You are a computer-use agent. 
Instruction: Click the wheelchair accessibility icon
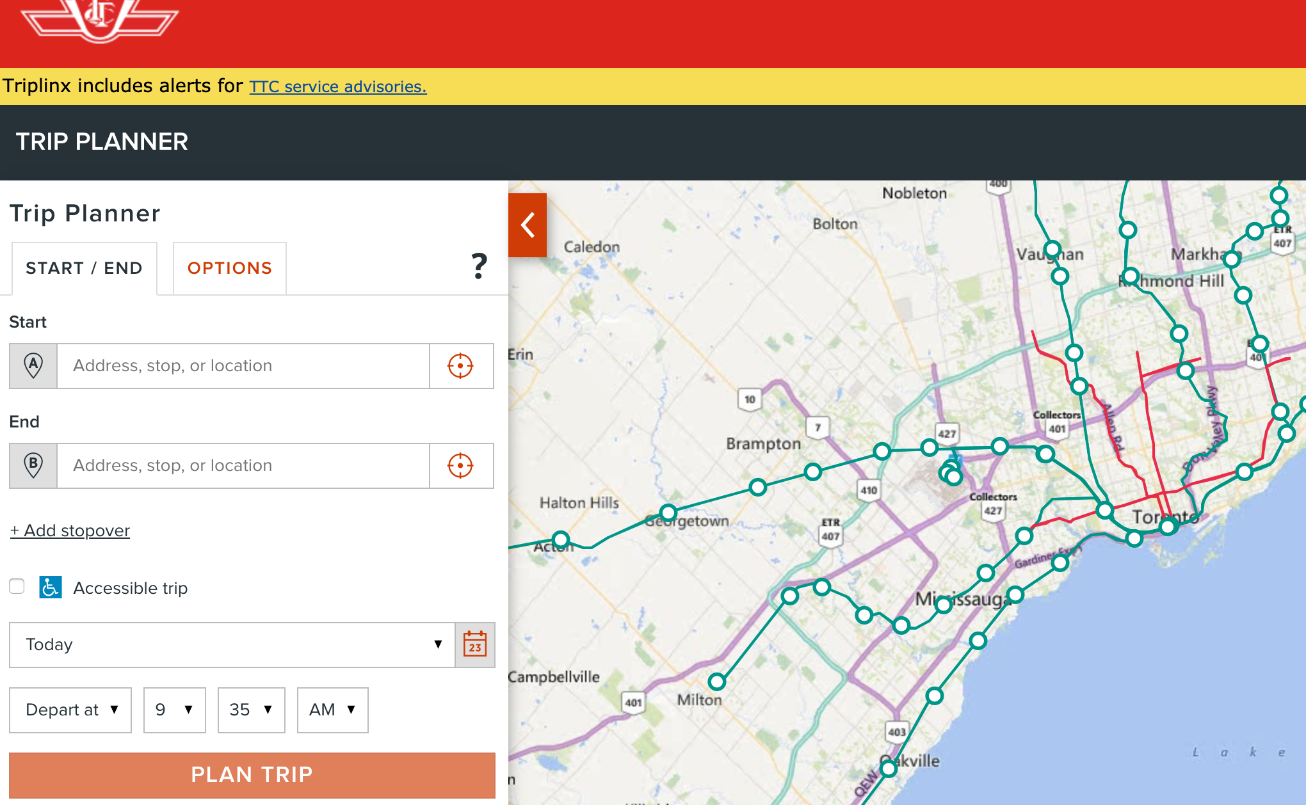pyautogui.click(x=51, y=587)
